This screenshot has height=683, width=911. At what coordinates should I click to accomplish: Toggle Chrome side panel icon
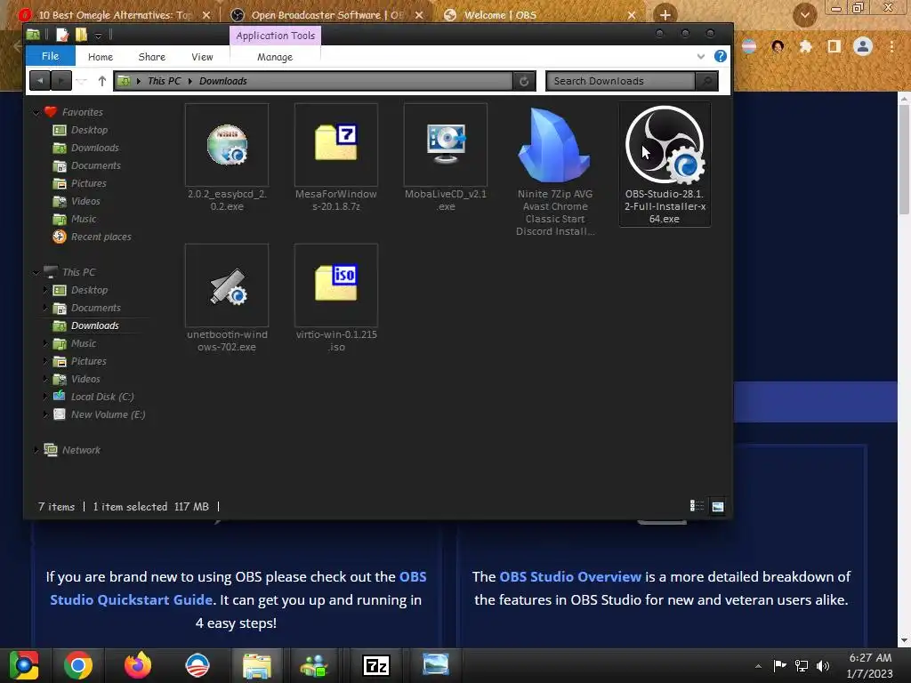(x=834, y=46)
